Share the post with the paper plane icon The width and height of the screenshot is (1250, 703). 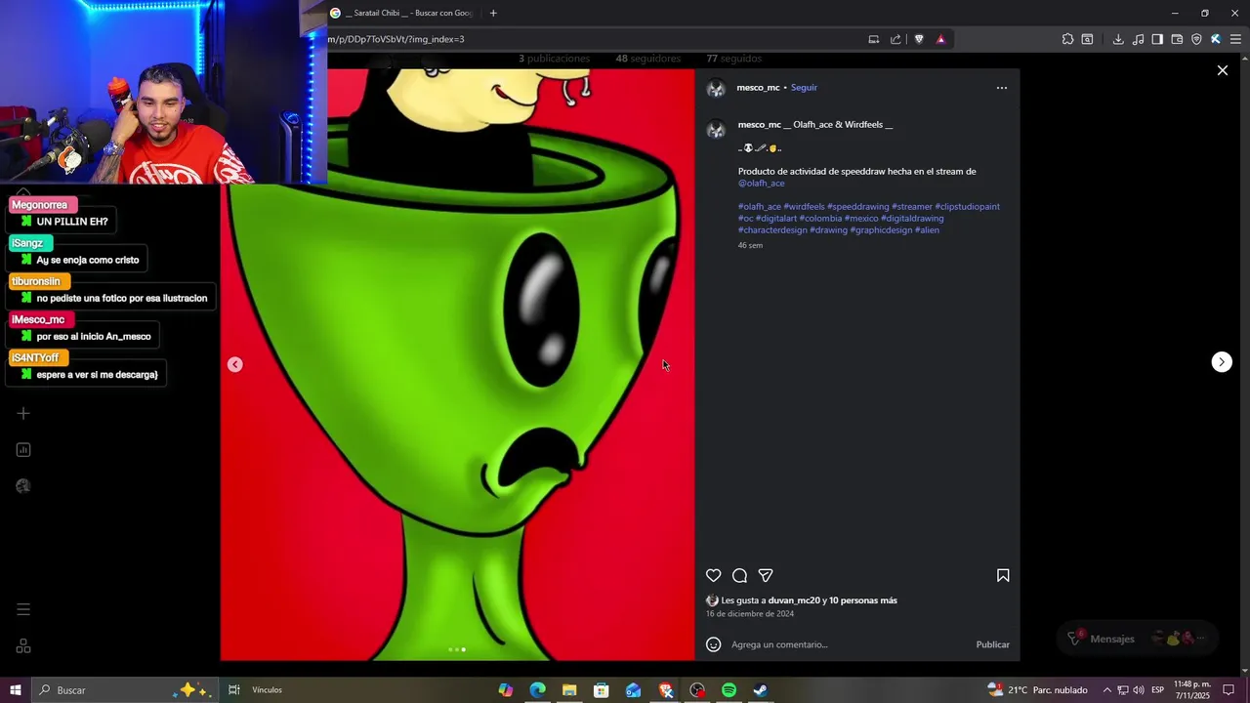click(766, 575)
